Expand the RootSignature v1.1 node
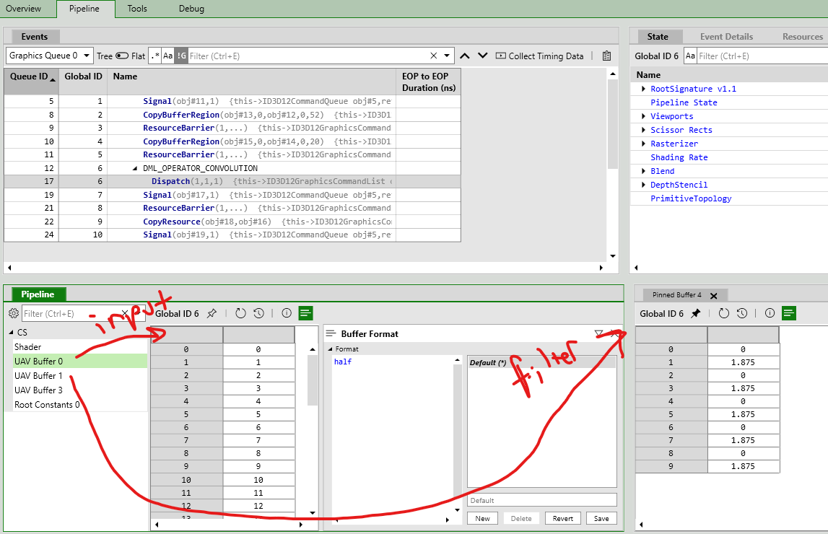The width and height of the screenshot is (828, 534). click(644, 89)
